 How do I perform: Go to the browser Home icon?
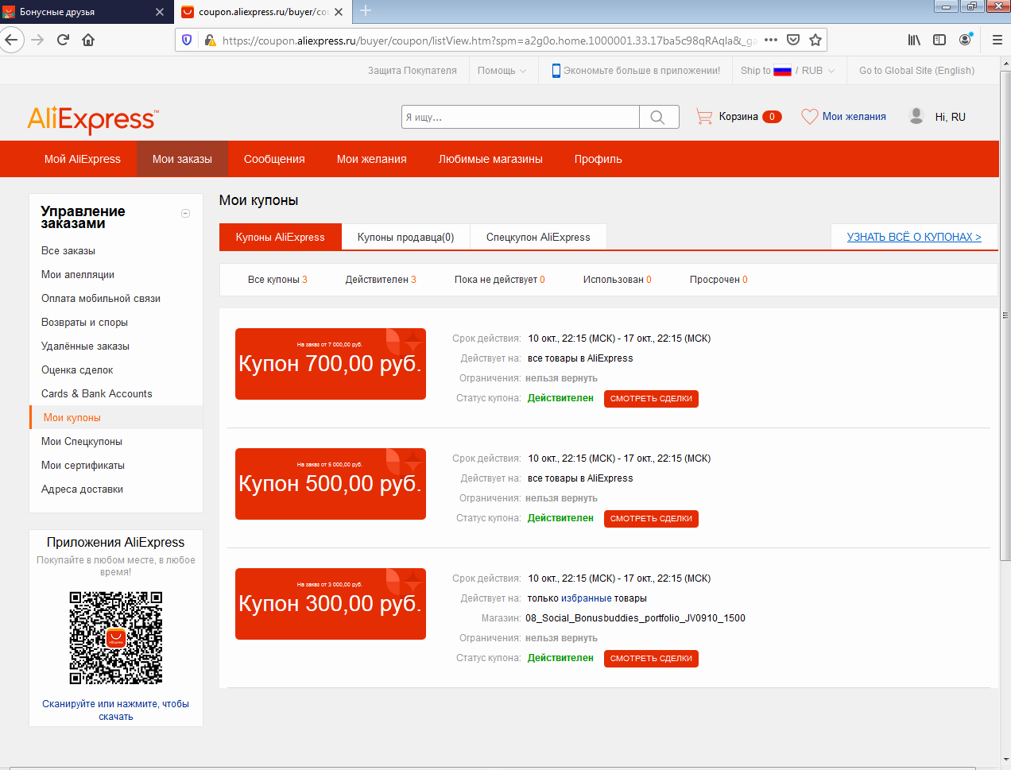(88, 40)
